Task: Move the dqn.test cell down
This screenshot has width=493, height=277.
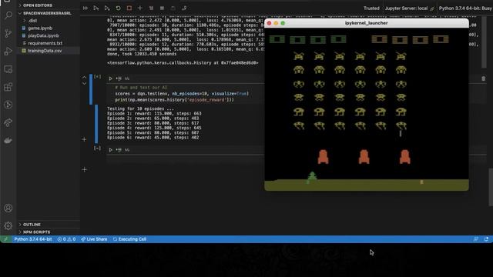Action: click(84, 84)
